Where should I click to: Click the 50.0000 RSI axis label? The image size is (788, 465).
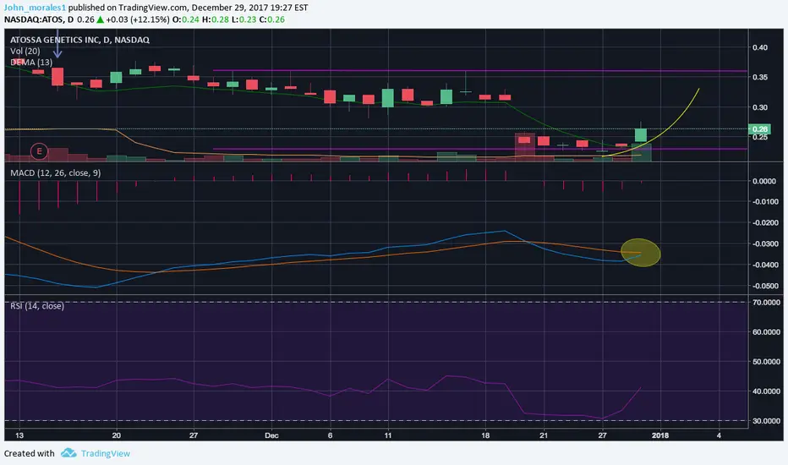766,362
